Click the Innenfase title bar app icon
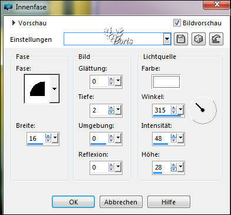231x215 pixels. [x=8, y=7]
